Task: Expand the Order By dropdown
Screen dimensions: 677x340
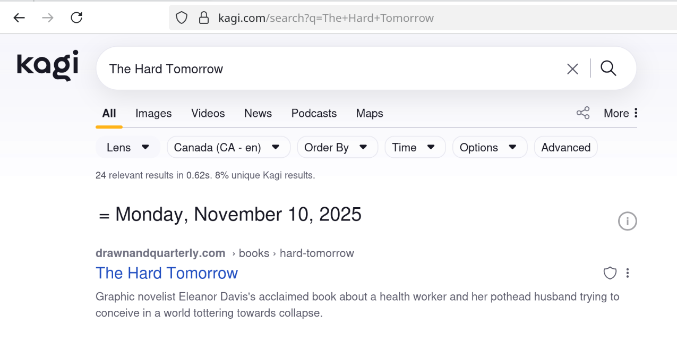Action: point(337,148)
